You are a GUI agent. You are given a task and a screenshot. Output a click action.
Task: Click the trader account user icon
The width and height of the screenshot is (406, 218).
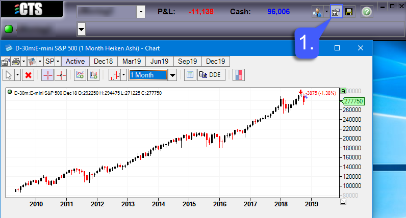(x=317, y=12)
